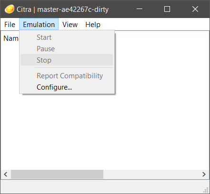The image size is (210, 194).
Task: Maximize the Citra window
Action: 167,9
